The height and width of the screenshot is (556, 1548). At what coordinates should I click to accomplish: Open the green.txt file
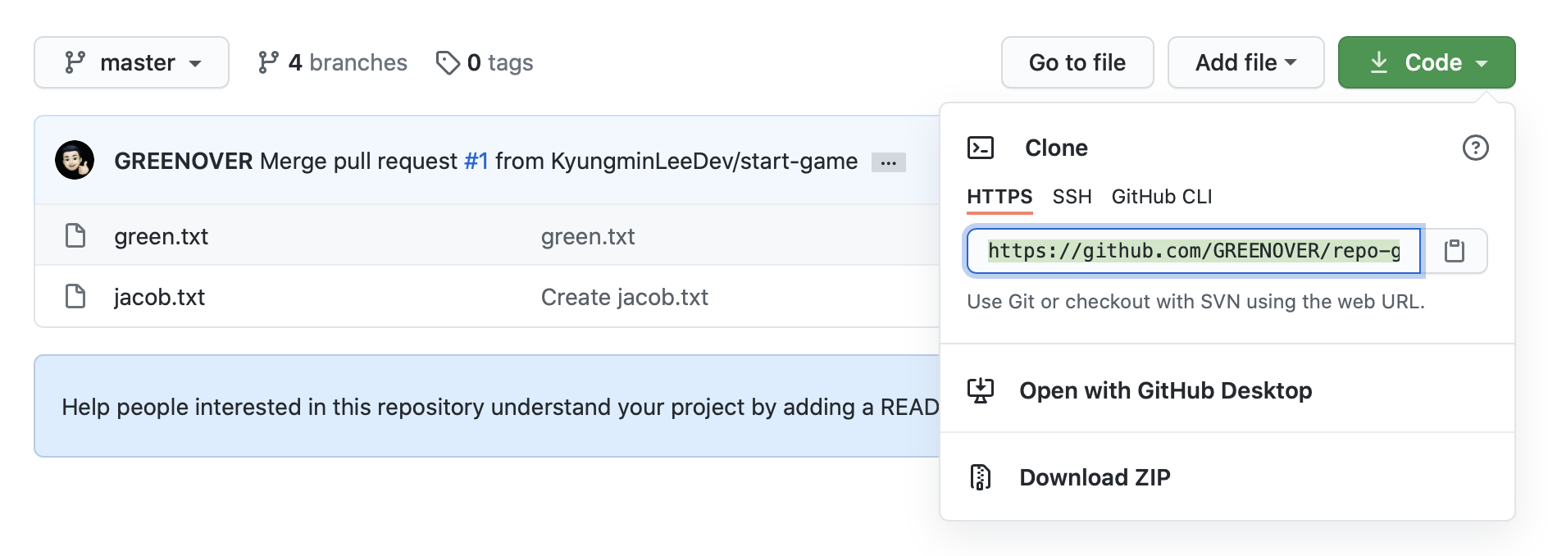tap(162, 236)
